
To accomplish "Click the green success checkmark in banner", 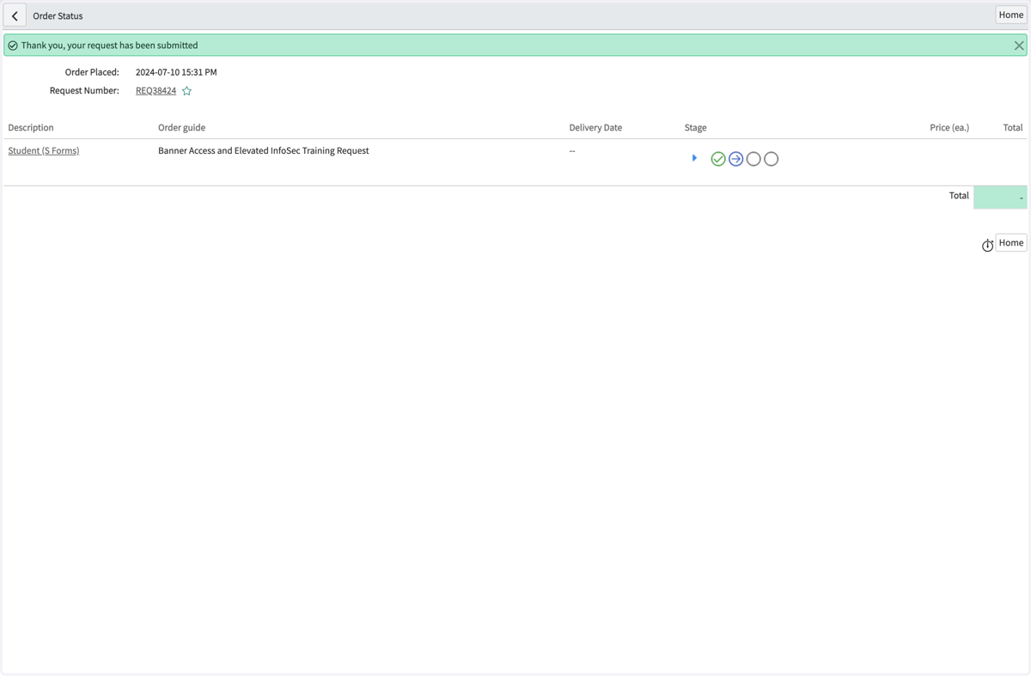I will pyautogui.click(x=13, y=46).
